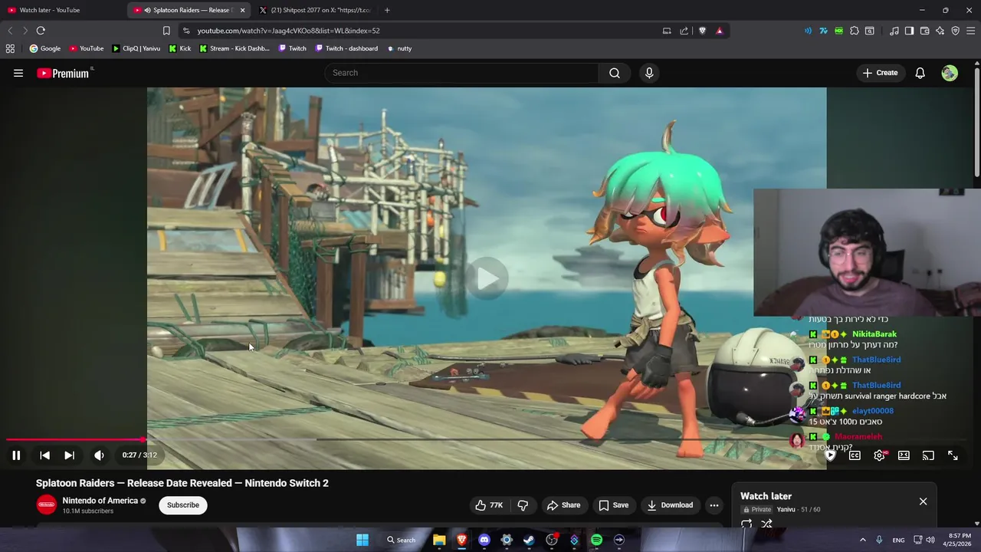Open the browser apps grid icon

(10, 48)
